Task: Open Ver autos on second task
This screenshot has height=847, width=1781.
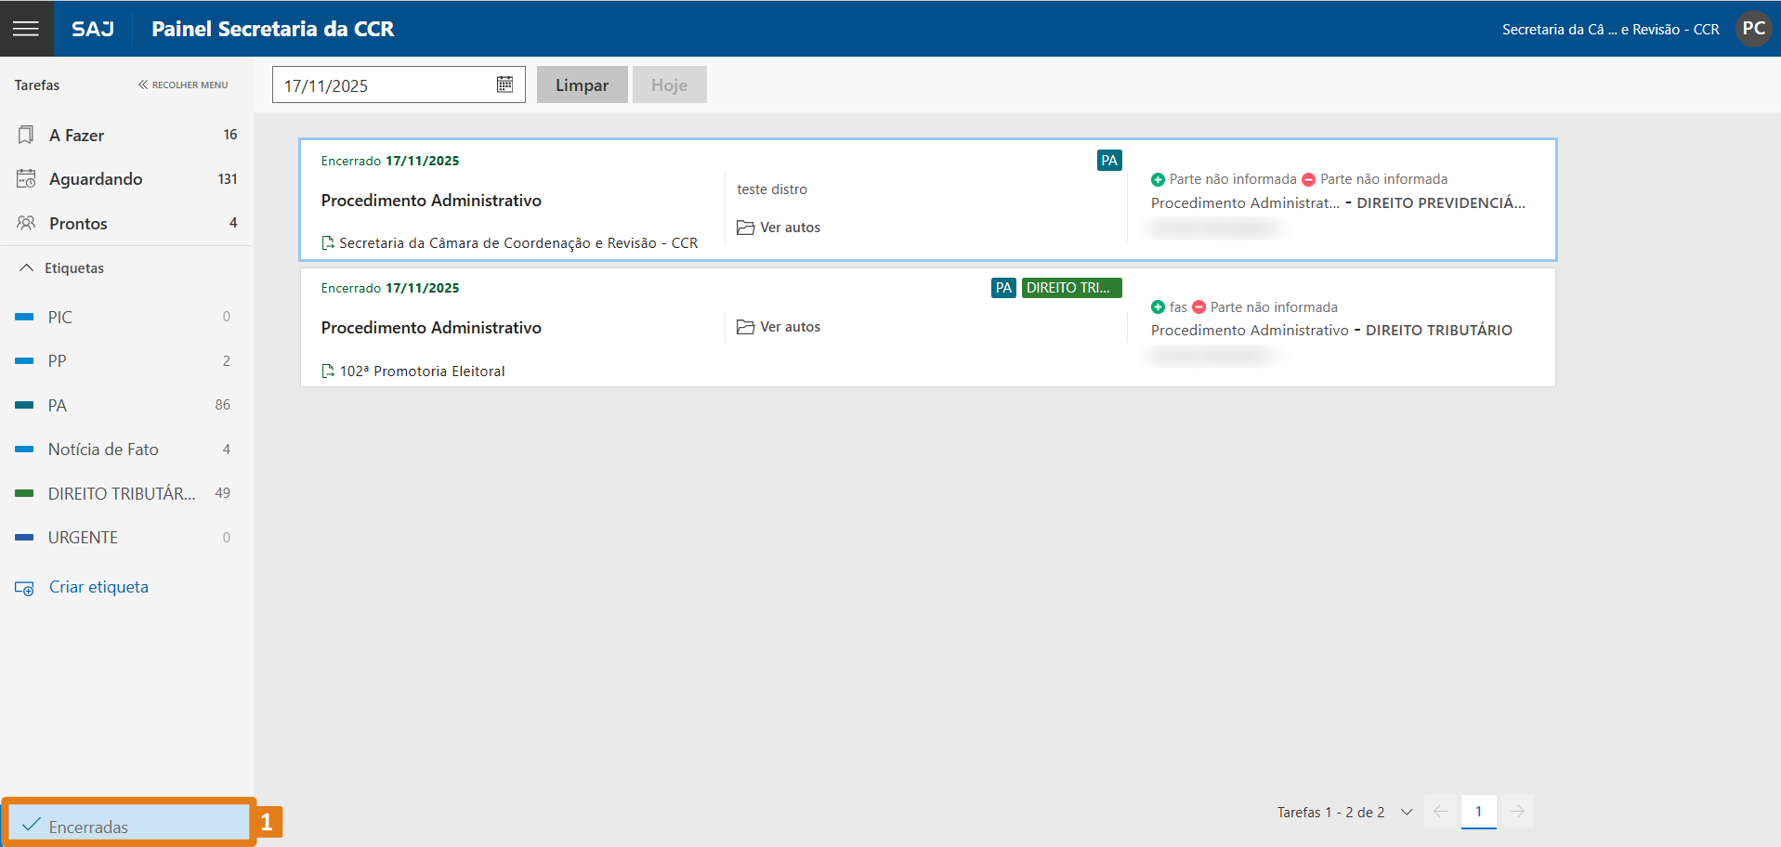Action: 789,327
